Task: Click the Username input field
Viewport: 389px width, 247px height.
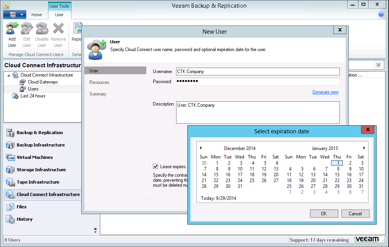Action: tap(258, 72)
